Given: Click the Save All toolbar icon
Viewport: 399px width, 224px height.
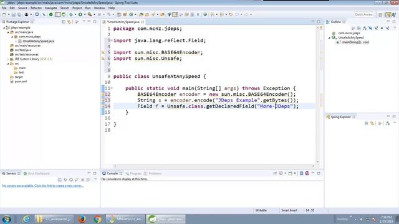Looking at the screenshot, I should (x=19, y=14).
